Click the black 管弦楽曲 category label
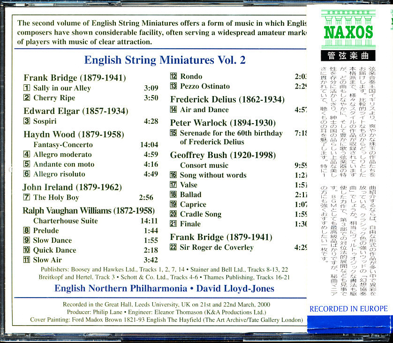This screenshot has height=343, width=393. click(348, 56)
